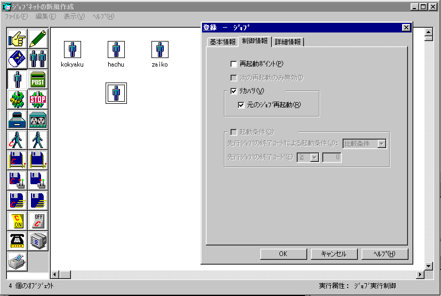441x296 pixels.
Task: Open the ヘルプ(H) menu in menu bar
Action: coord(103,17)
